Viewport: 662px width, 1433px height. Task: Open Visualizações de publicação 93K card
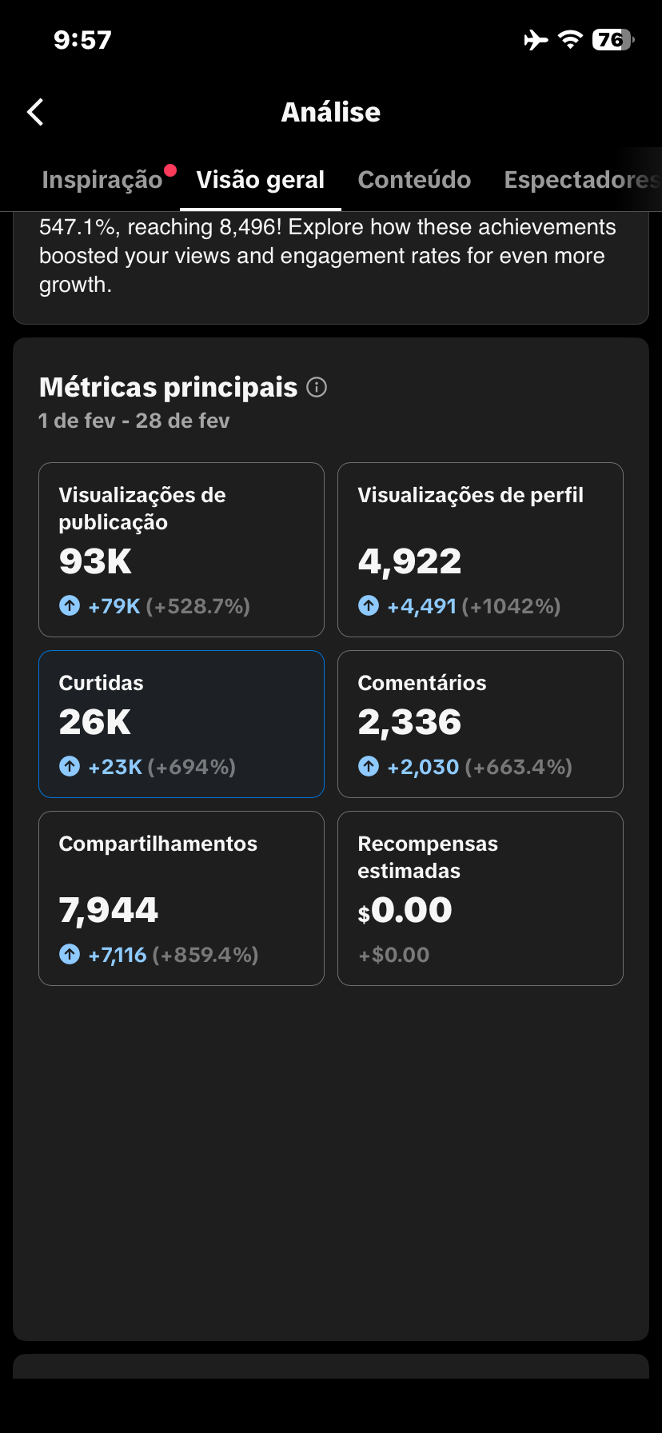point(181,549)
